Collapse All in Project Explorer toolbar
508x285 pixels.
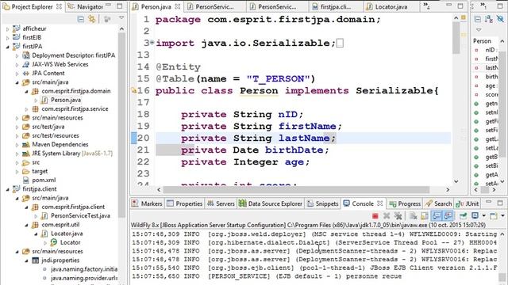pyautogui.click(x=81, y=19)
